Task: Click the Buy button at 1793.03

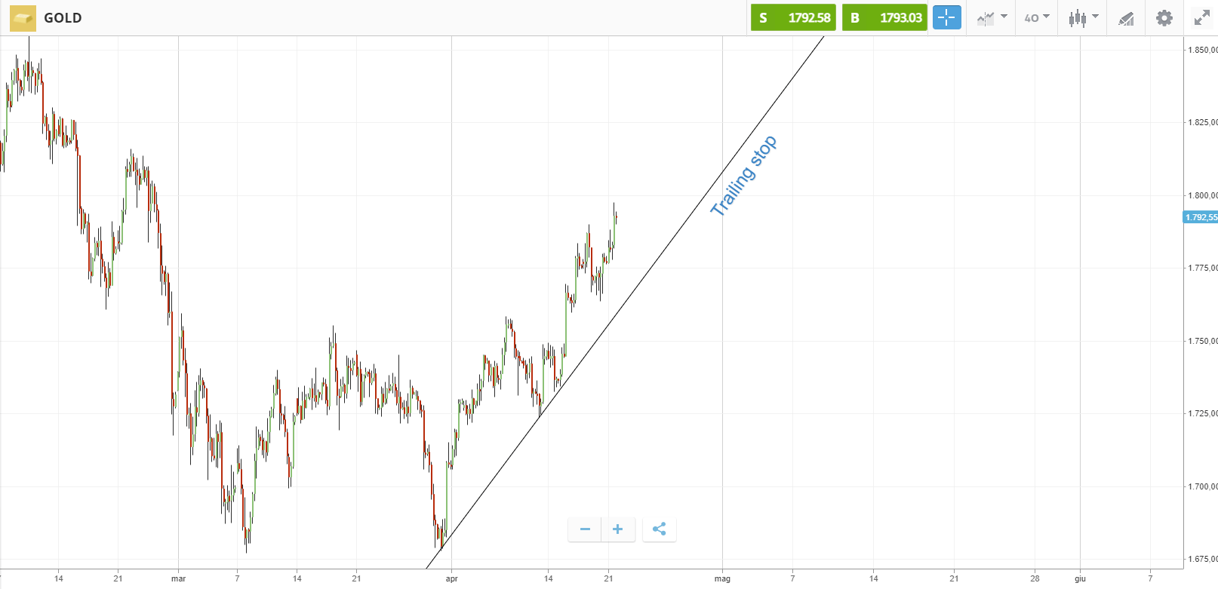Action: coord(884,17)
